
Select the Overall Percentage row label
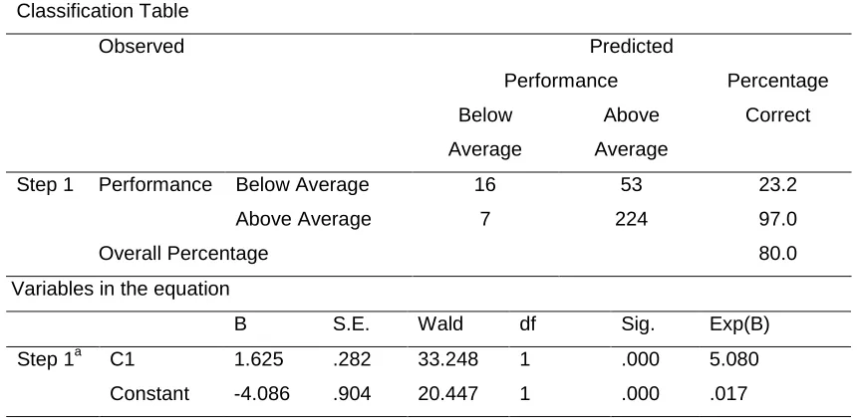tap(183, 254)
